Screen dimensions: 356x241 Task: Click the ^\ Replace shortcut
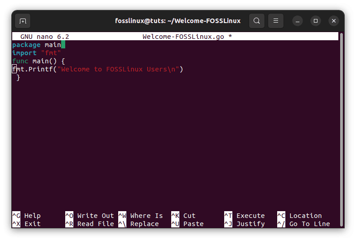coord(139,224)
